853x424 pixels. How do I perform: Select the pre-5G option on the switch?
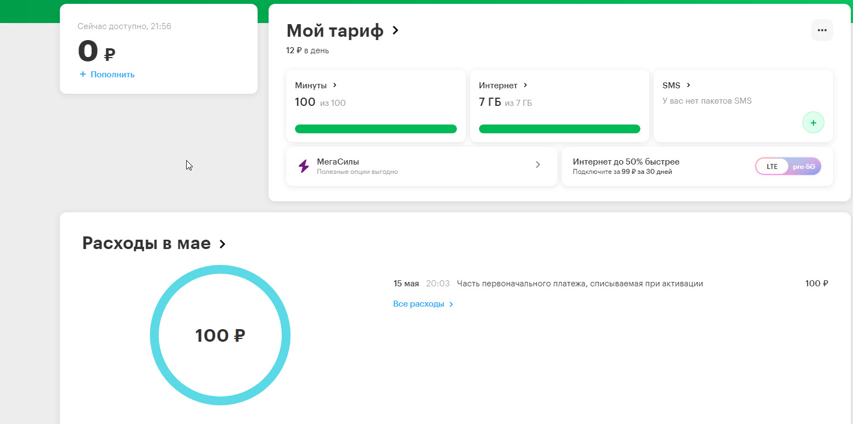804,166
